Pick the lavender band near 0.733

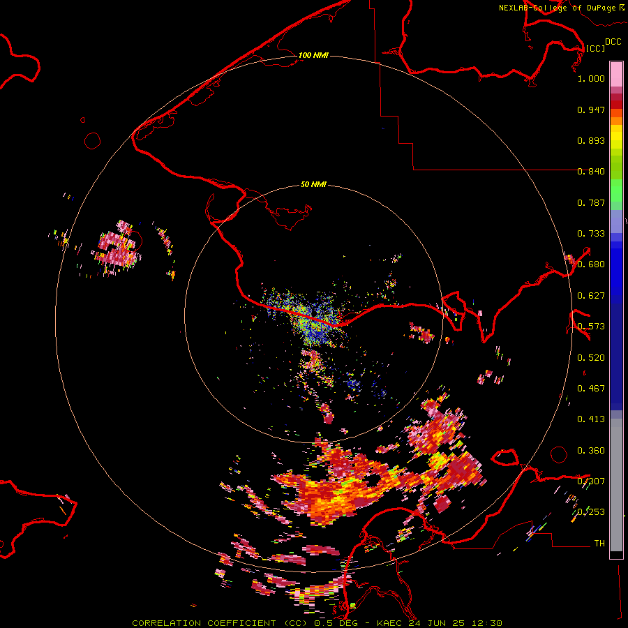coord(616,221)
